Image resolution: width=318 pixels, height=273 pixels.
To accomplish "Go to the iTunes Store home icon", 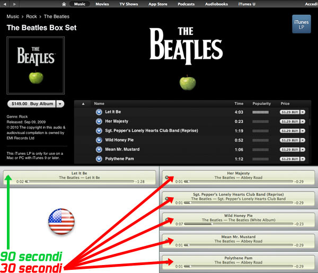I will (64, 4).
